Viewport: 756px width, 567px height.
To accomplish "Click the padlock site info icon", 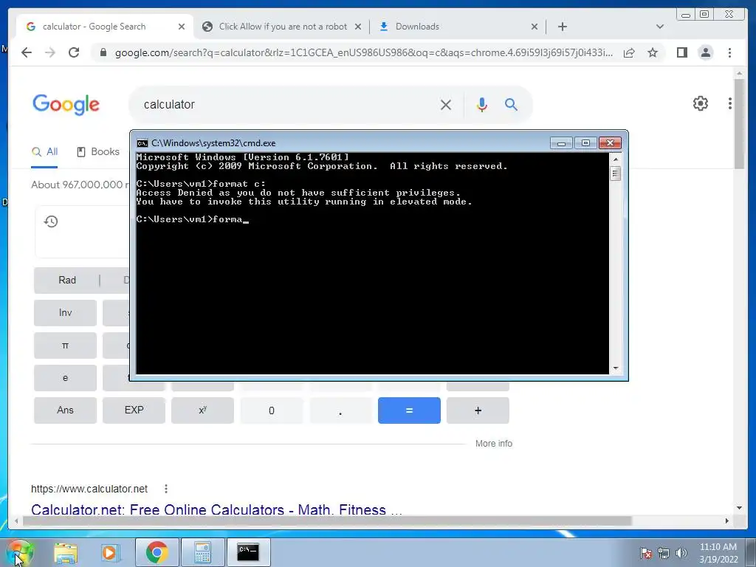I will coord(103,52).
